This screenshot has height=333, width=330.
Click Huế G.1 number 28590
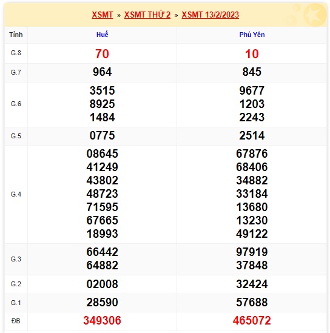102,303
